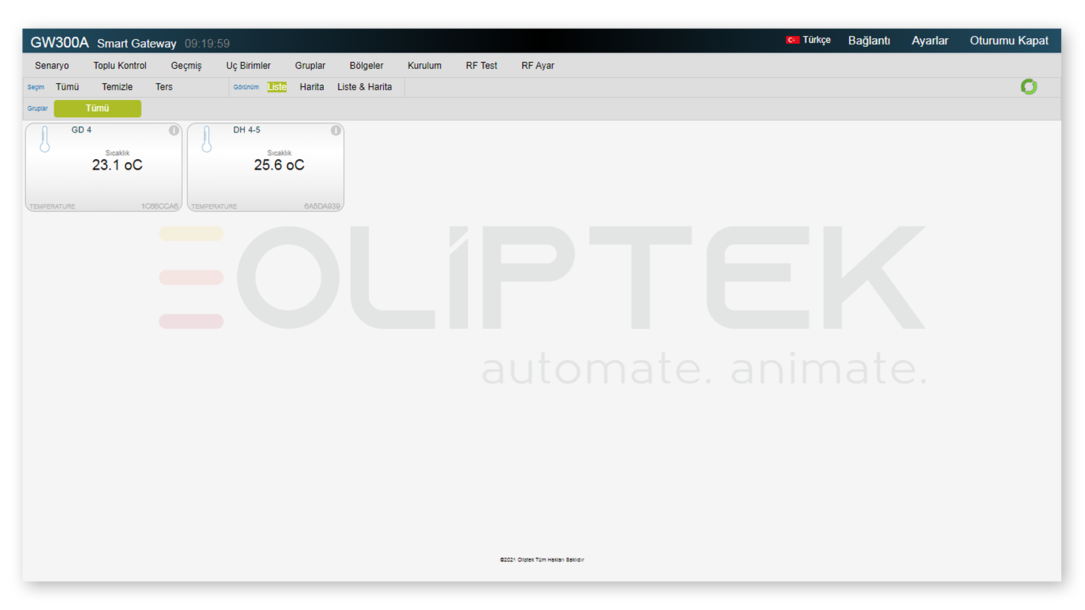
Task: Switch view to Liste mode
Action: pyautogui.click(x=277, y=87)
